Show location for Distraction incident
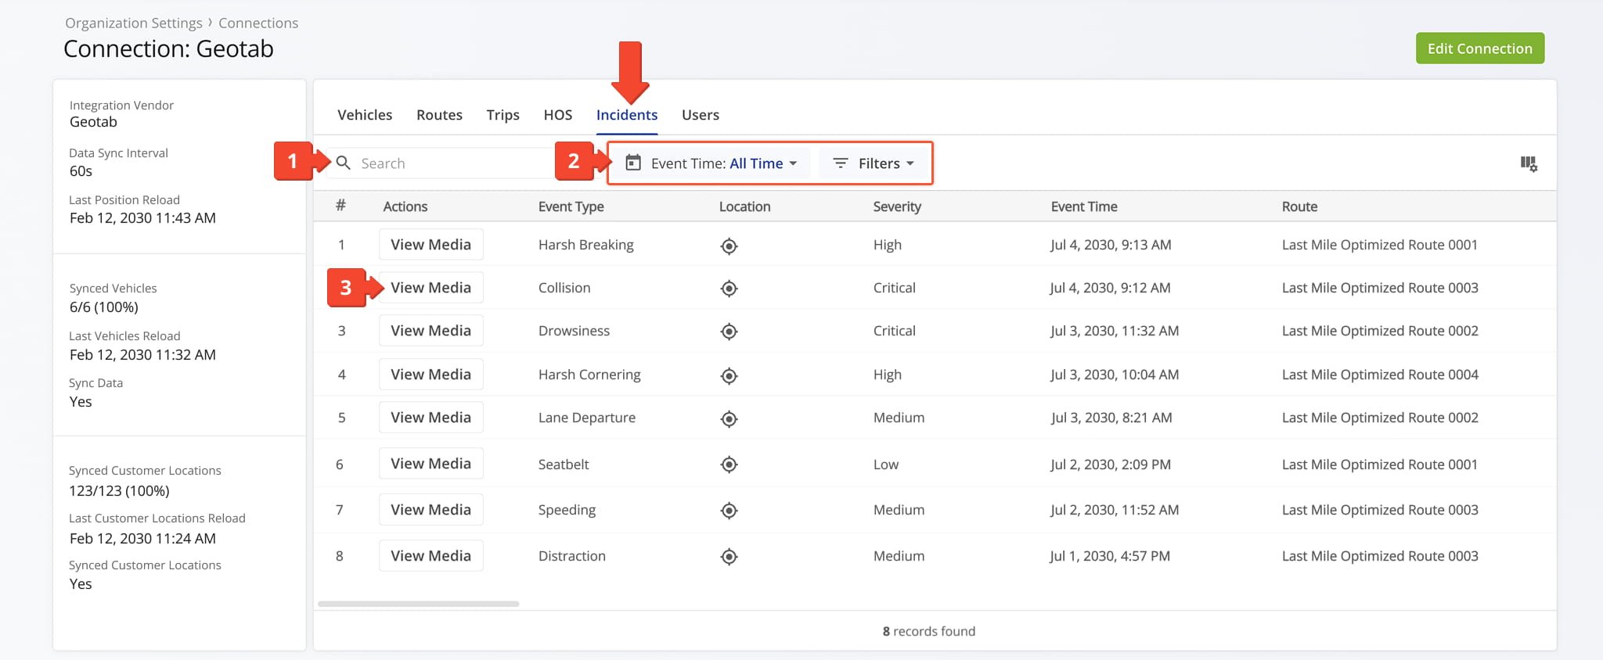 (729, 557)
